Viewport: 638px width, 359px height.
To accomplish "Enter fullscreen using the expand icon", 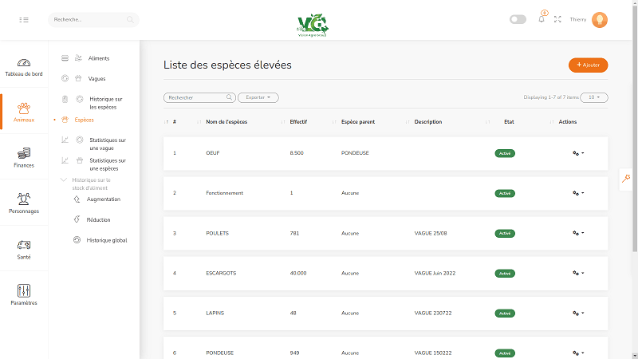I will (557, 19).
